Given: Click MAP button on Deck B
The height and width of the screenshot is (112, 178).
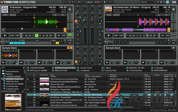Looking at the screenshot, I should point(174,43).
